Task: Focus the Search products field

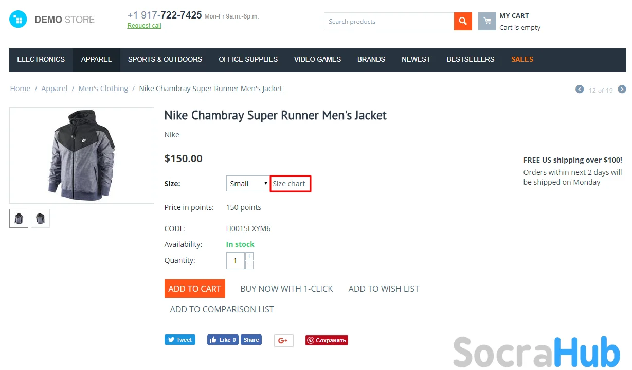Action: click(x=389, y=22)
